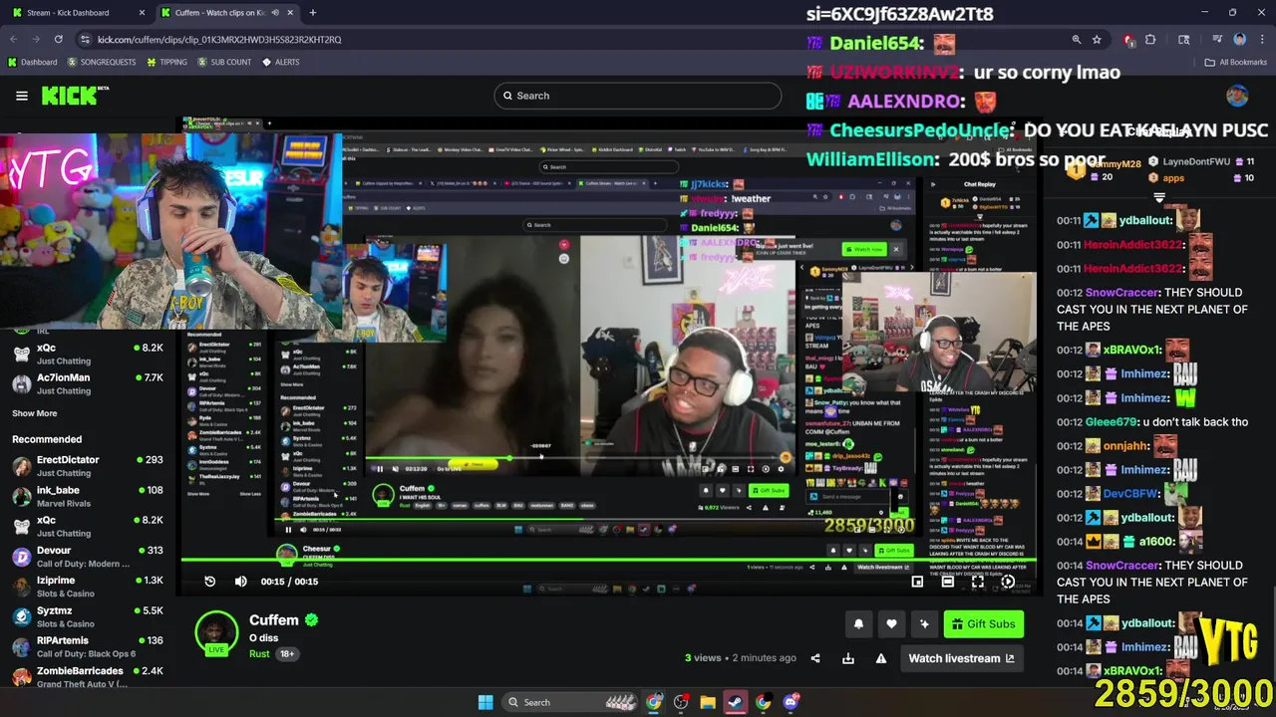This screenshot has height=717, width=1276.
Task: Select recommended channel ErectDictator
Action: coord(88,466)
